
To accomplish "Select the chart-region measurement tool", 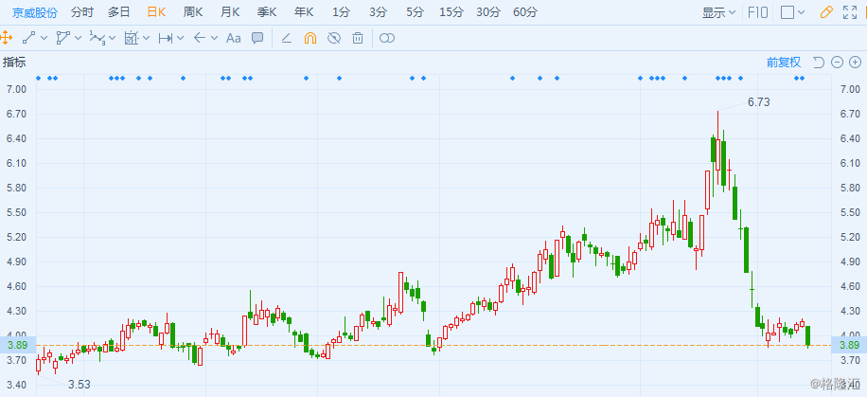I will pyautogui.click(x=131, y=38).
